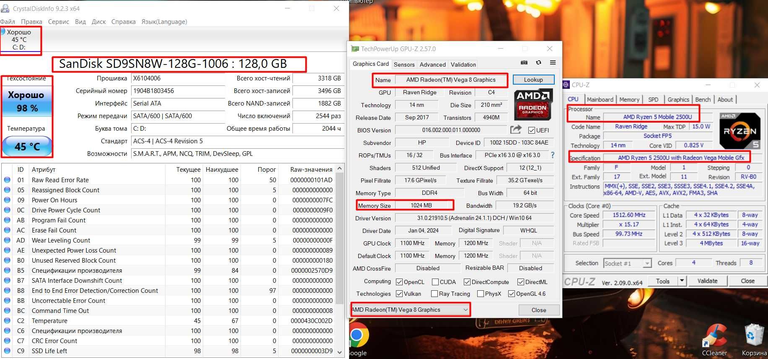
Task: Click status circle for Erase Fail Count
Action: pyautogui.click(x=7, y=230)
